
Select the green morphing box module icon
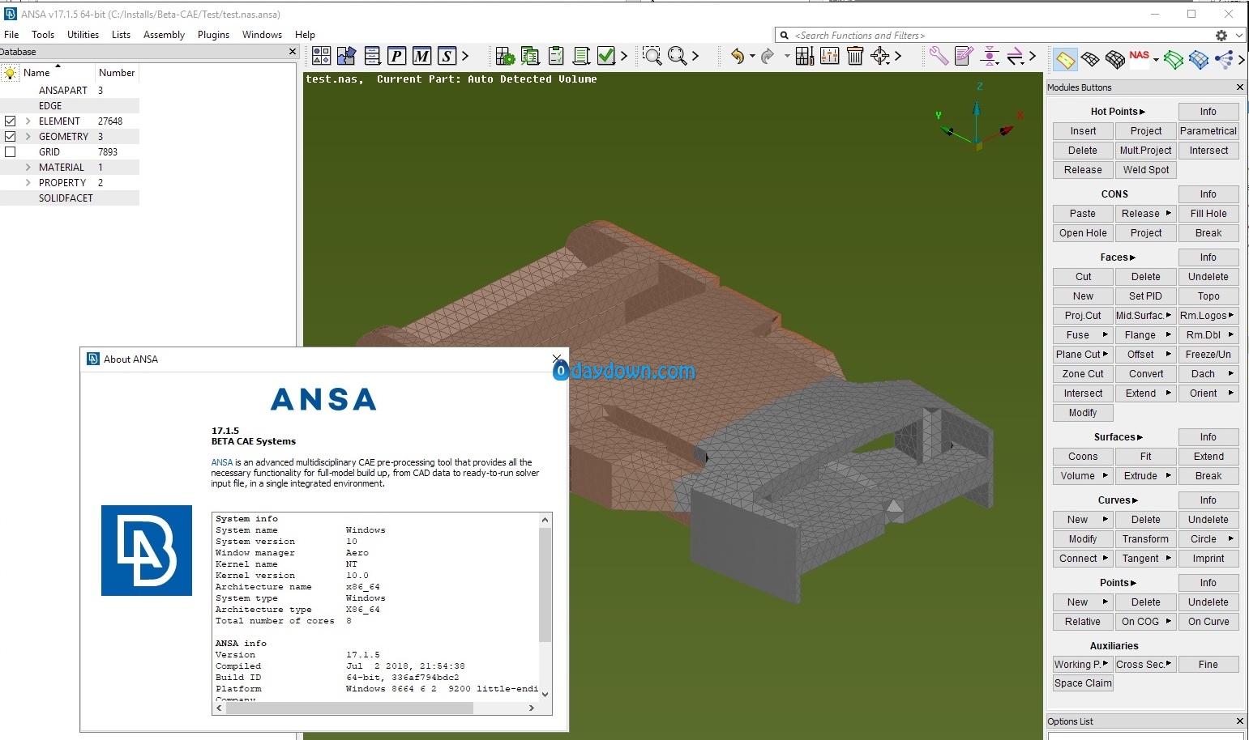pyautogui.click(x=1174, y=59)
